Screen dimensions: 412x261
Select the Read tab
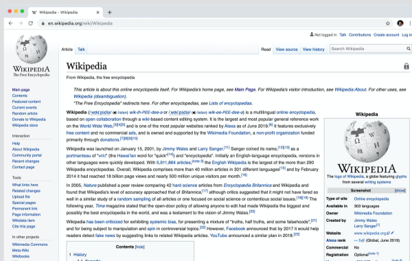tap(266, 49)
